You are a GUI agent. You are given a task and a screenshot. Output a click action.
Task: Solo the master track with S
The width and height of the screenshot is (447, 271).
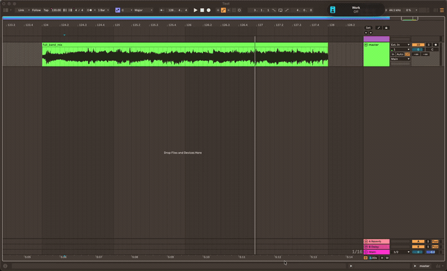pyautogui.click(x=428, y=45)
